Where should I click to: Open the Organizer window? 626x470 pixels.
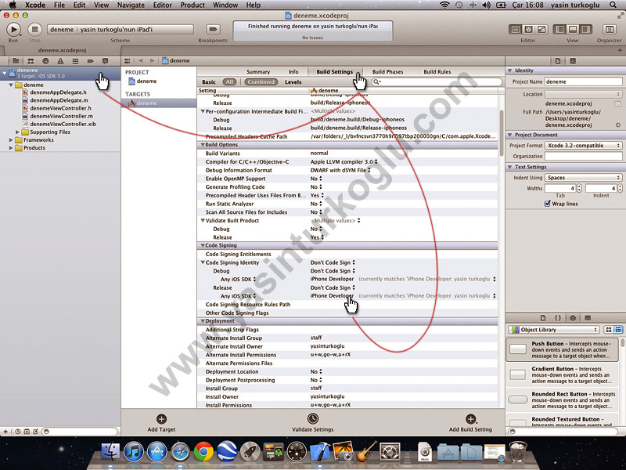tap(610, 29)
